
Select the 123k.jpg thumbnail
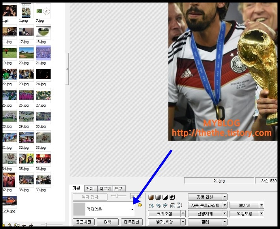click(9, 201)
